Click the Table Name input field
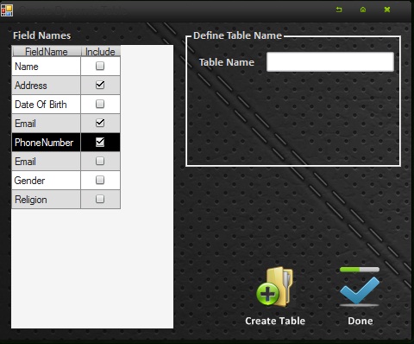The width and height of the screenshot is (414, 344). click(x=330, y=61)
